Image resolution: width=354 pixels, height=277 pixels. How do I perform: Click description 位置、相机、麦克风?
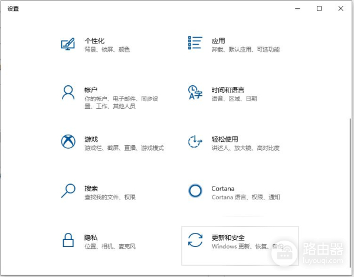coord(110,246)
